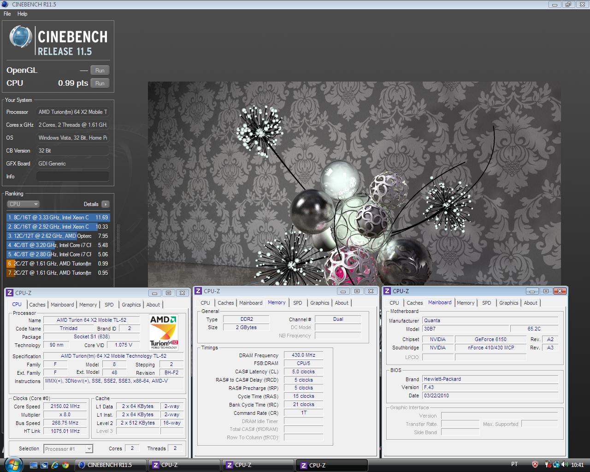
Task: Click Switch Between Windows quick launch icon
Action: [44, 465]
